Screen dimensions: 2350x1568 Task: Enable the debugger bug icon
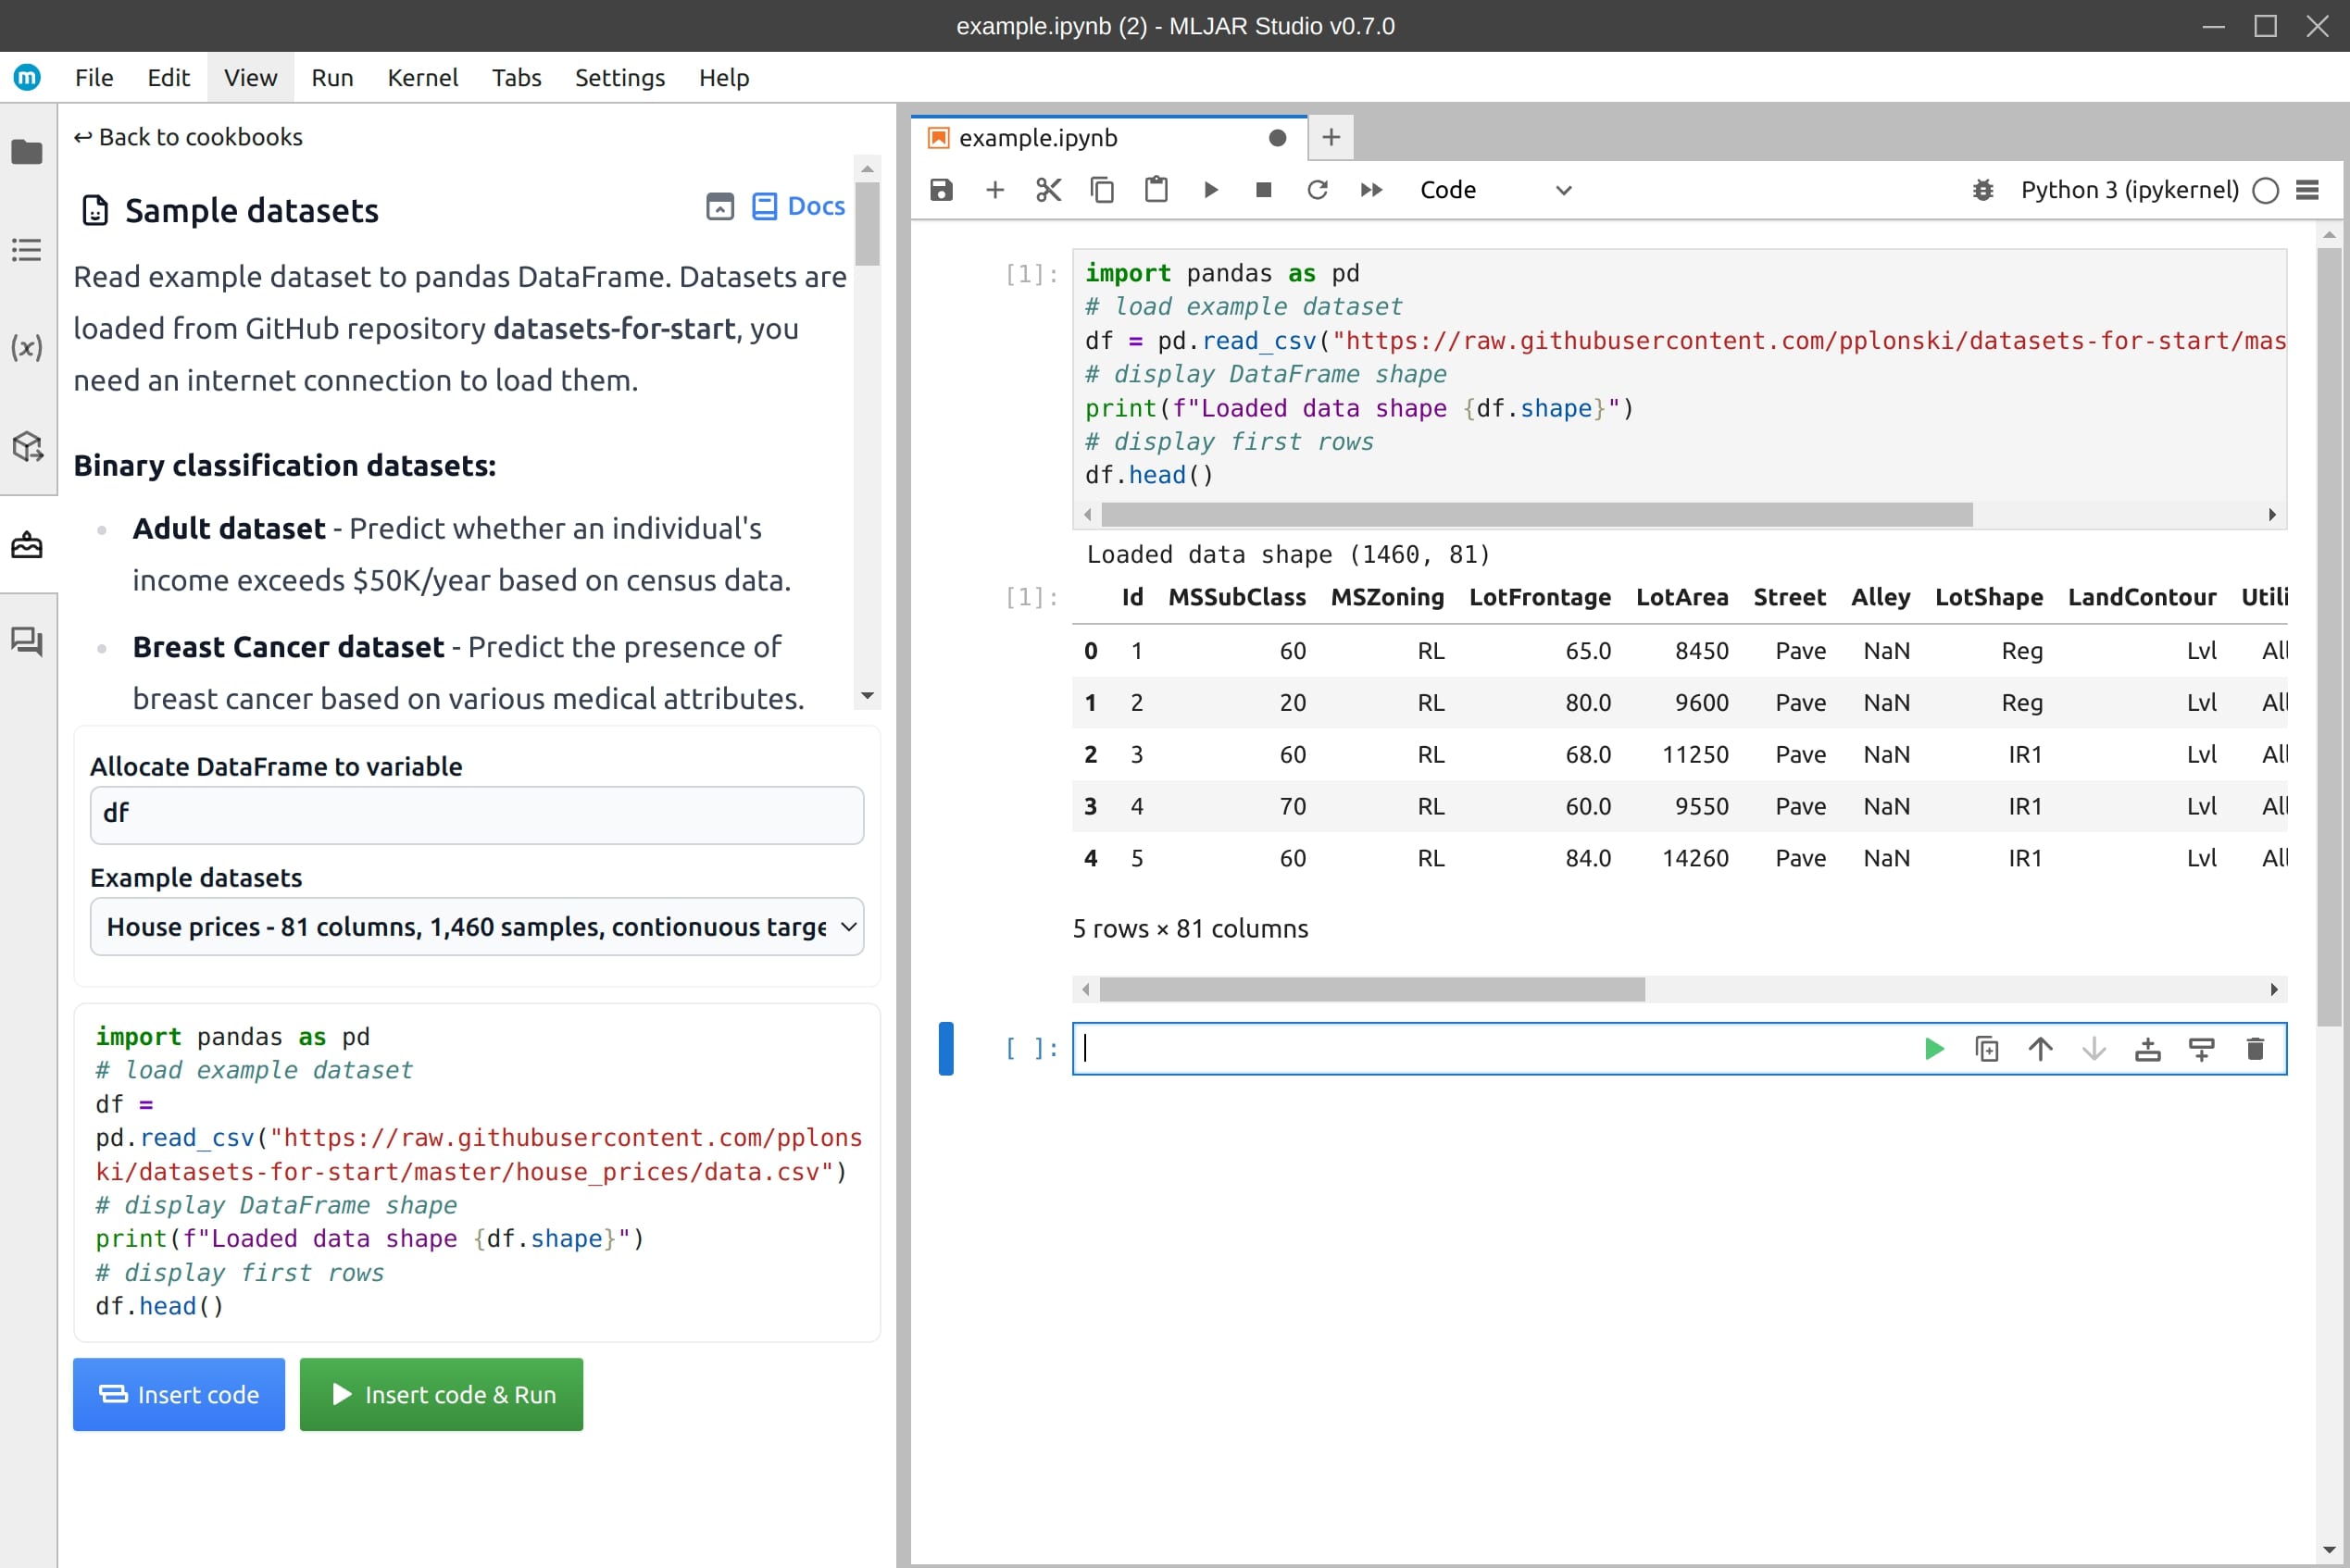tap(1982, 190)
